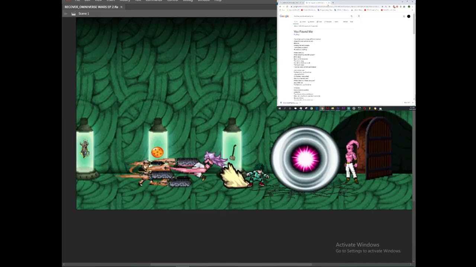The height and width of the screenshot is (267, 476).
Task: Open the Commands menu in Animate
Action: (154, 1)
